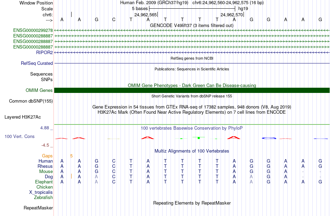The height and width of the screenshot is (216, 330).
Task: Open the 'RefSeq genes from NCBI' track title
Action: coord(192,58)
